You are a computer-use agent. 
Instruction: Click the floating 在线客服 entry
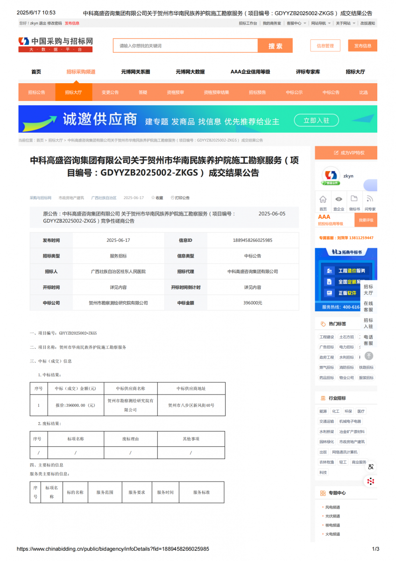[x=368, y=307]
